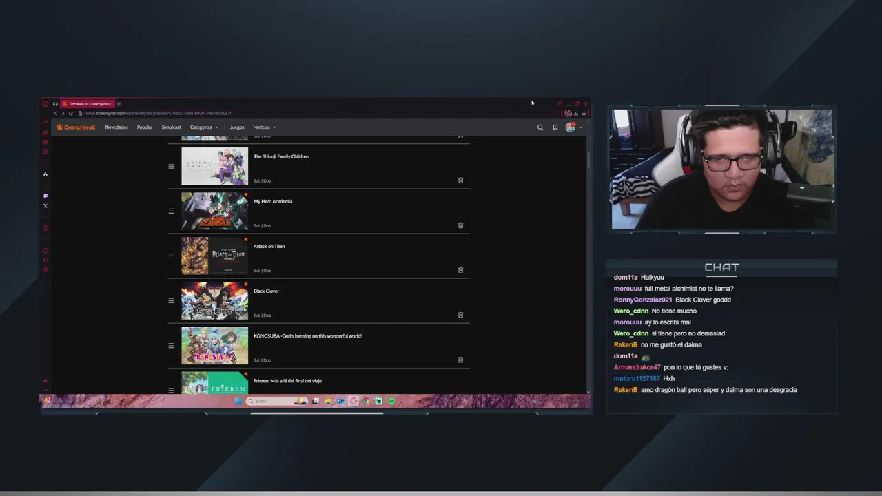Open Chrome from the taskbar

[366, 401]
